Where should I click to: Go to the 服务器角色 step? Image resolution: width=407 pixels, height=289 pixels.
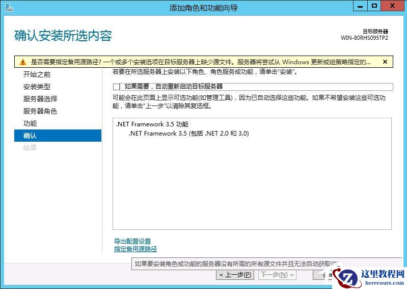40,111
